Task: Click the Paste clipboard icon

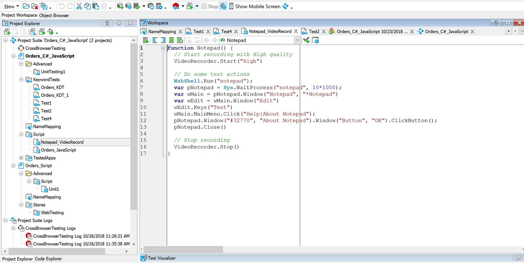Action: (96, 6)
